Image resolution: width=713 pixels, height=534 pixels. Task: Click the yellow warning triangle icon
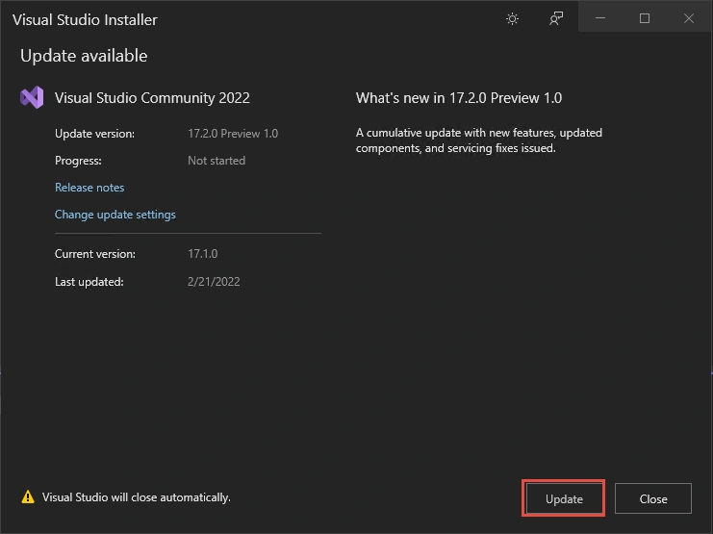pyautogui.click(x=28, y=496)
